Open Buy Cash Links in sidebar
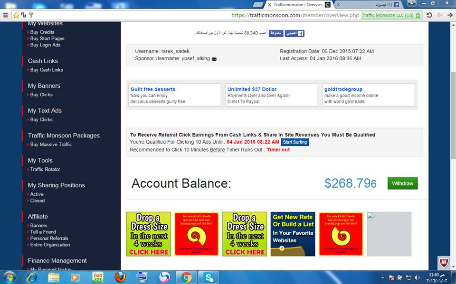Screen dimensions: 456x284 click(47, 70)
